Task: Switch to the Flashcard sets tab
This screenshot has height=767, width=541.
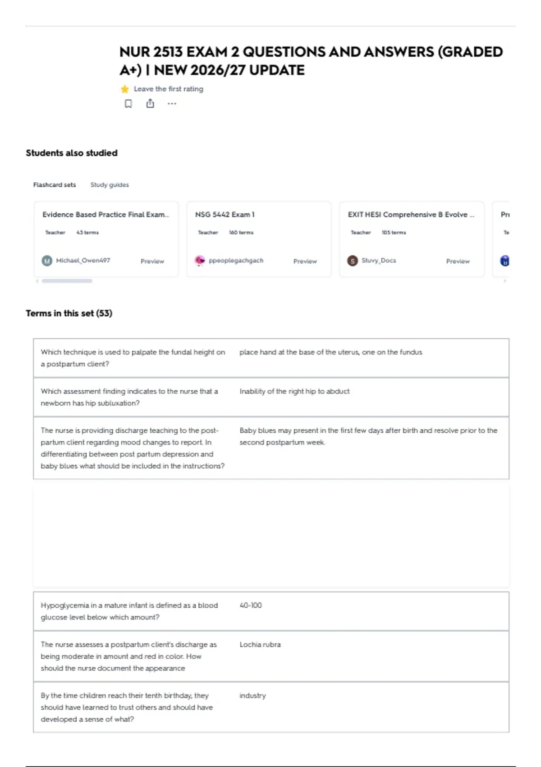Action: tap(55, 185)
